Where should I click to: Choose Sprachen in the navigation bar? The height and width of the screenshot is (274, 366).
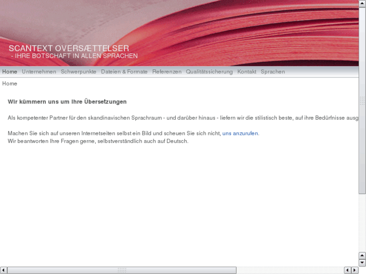pyautogui.click(x=273, y=71)
